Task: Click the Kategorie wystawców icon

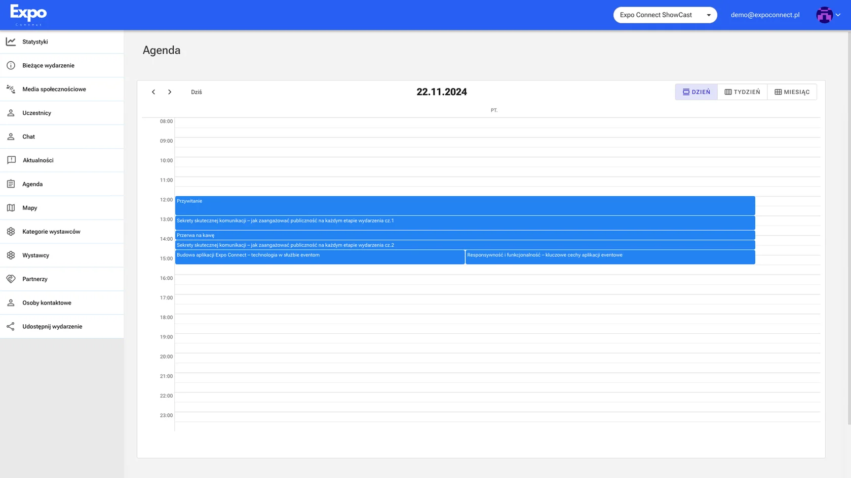Action: (11, 232)
